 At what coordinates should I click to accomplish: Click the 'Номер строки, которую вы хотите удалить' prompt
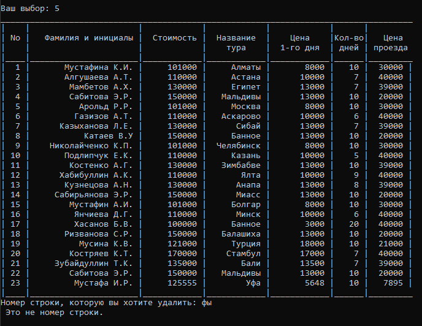[99, 303]
